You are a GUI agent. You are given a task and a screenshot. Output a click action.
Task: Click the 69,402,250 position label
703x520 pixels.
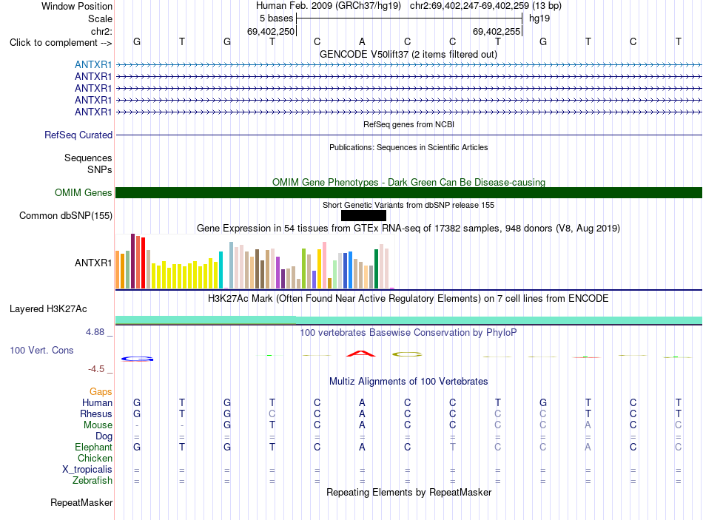pyautogui.click(x=271, y=31)
